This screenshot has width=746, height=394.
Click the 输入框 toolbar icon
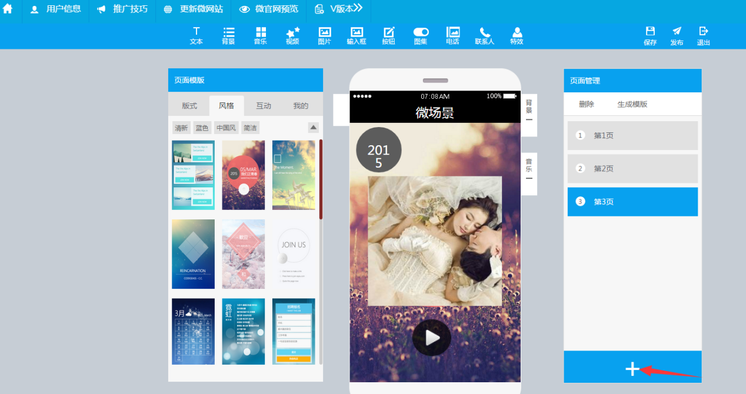click(x=357, y=35)
